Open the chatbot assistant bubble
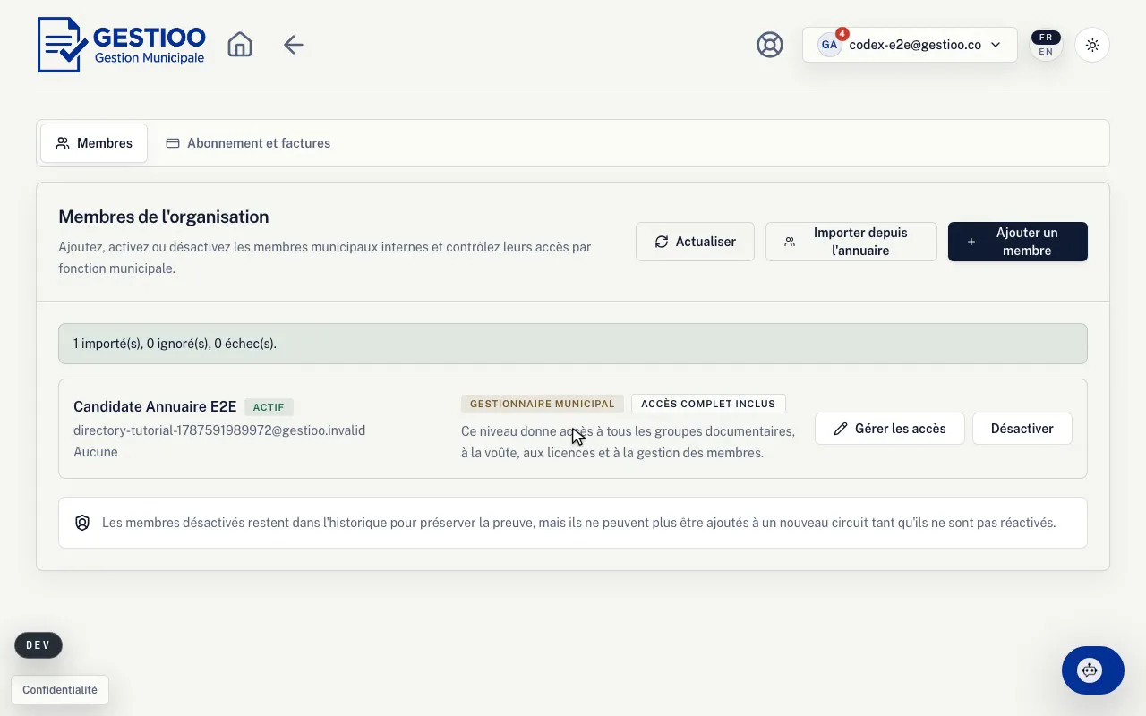The width and height of the screenshot is (1146, 716). click(x=1092, y=670)
